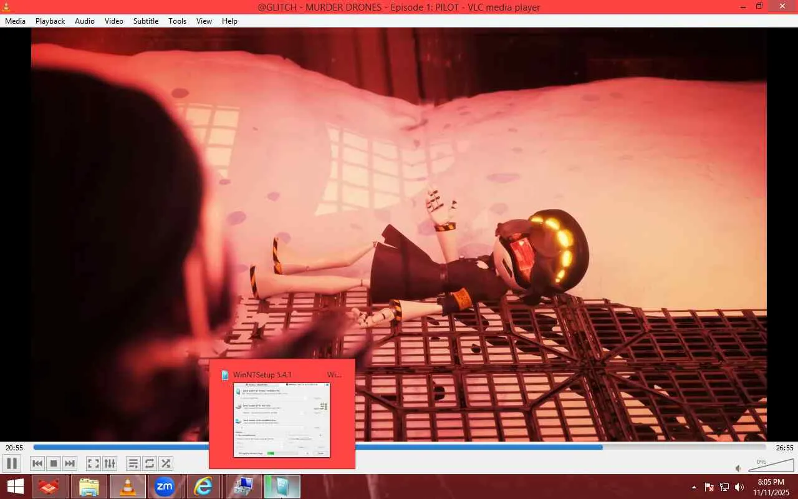Click the total time 26:55 label
The width and height of the screenshot is (798, 499).
tap(784, 448)
